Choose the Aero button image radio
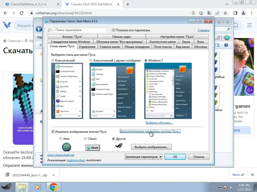 61,139
